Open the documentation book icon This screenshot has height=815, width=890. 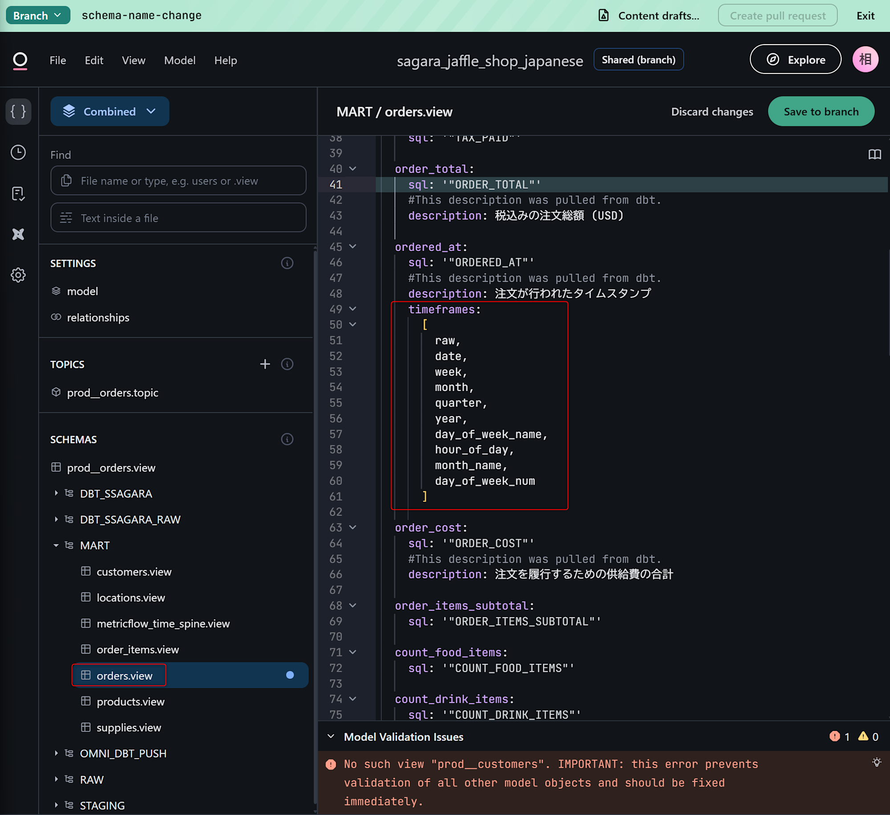874,154
